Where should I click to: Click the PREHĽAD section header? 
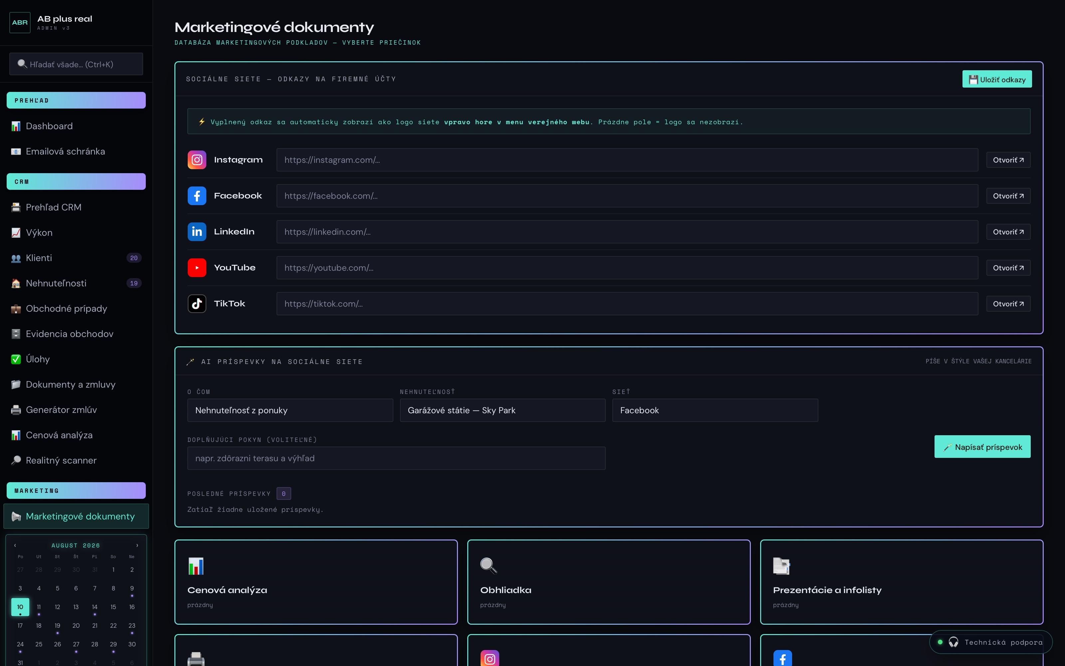pyautogui.click(x=76, y=101)
